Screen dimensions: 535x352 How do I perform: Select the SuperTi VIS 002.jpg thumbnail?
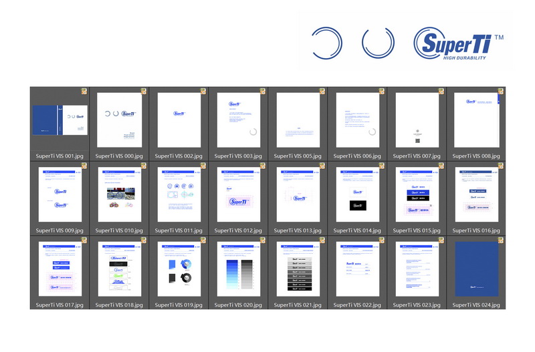click(179, 120)
